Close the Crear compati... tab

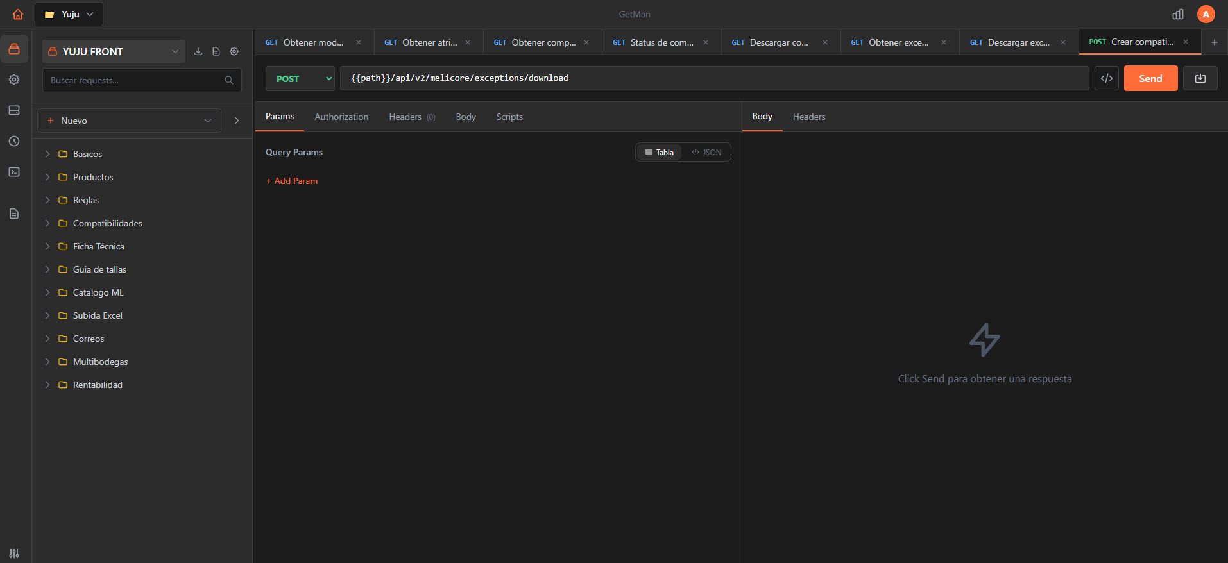pyautogui.click(x=1186, y=42)
